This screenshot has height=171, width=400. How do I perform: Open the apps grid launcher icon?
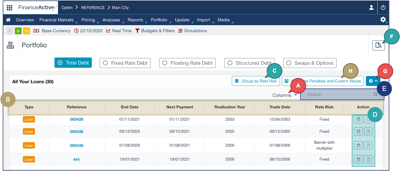pos(10,8)
